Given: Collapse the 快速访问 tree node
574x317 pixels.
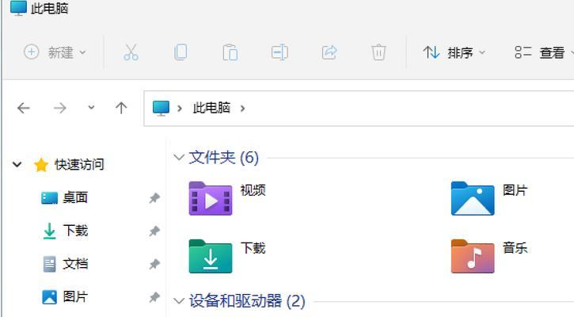Looking at the screenshot, I should click(x=17, y=165).
